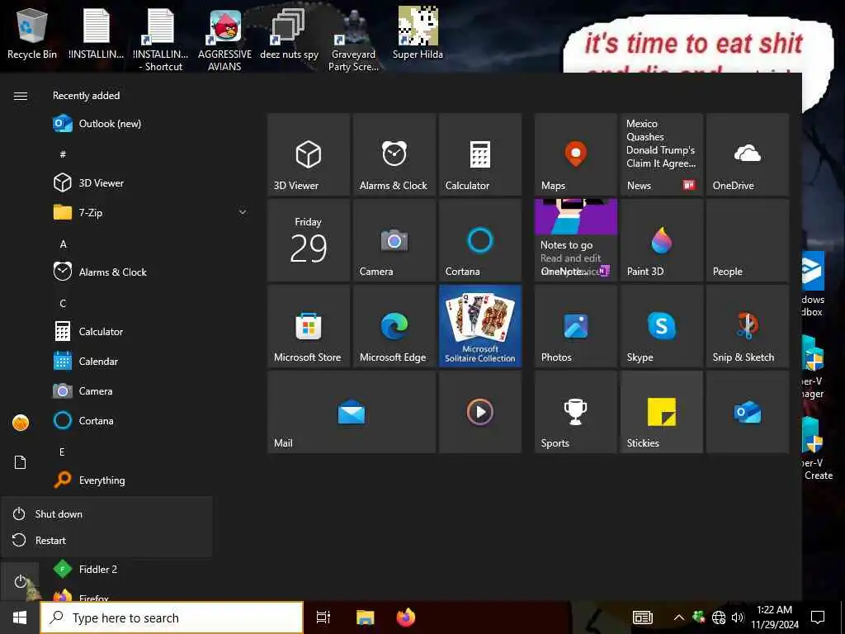
Task: Open the notification Action Center
Action: 818,617
